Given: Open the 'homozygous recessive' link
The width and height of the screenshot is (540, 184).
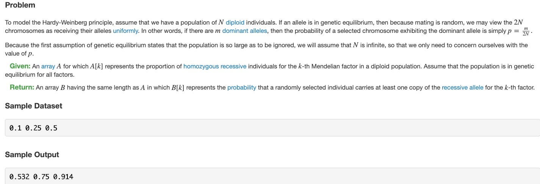Looking at the screenshot, I should click(215, 66).
